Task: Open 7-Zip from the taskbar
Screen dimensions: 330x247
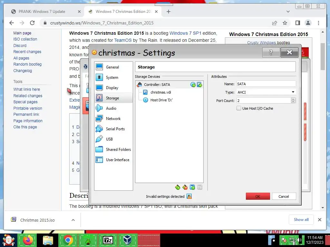Action: click(108, 240)
